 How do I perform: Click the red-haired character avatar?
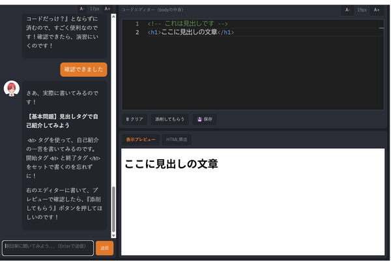12,89
